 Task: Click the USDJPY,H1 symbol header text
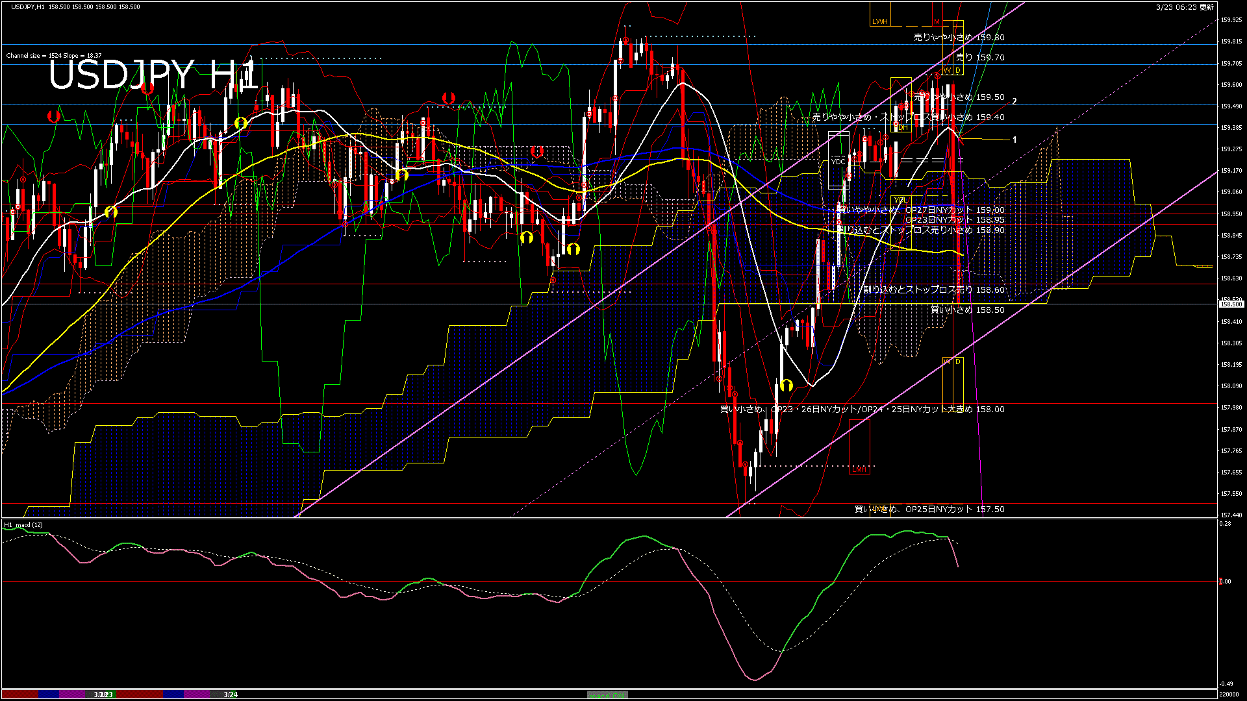click(x=27, y=6)
